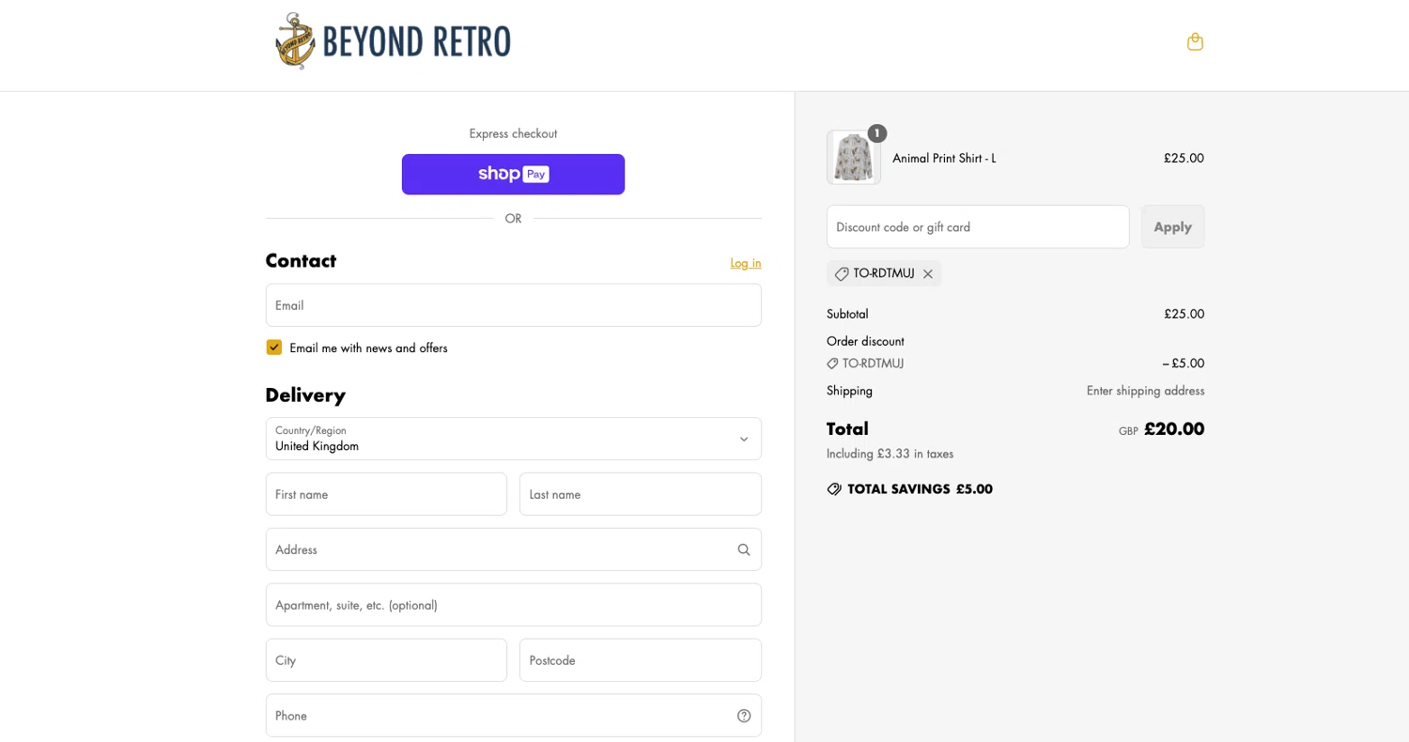Viewport: 1409px width, 742px height.
Task: Untick Email me with news and offers
Action: [274, 348]
